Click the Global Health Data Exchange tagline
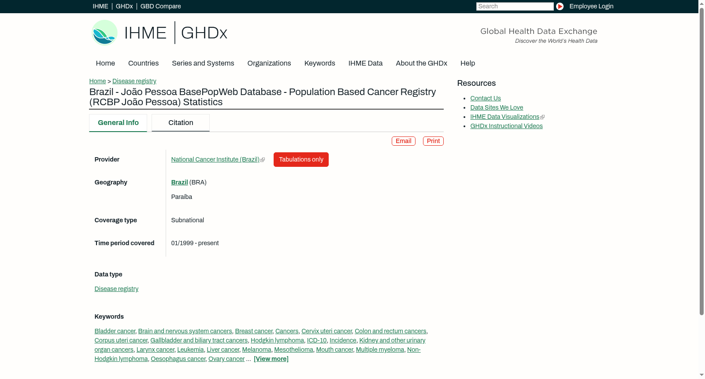Image resolution: width=705 pixels, height=379 pixels. click(538, 31)
